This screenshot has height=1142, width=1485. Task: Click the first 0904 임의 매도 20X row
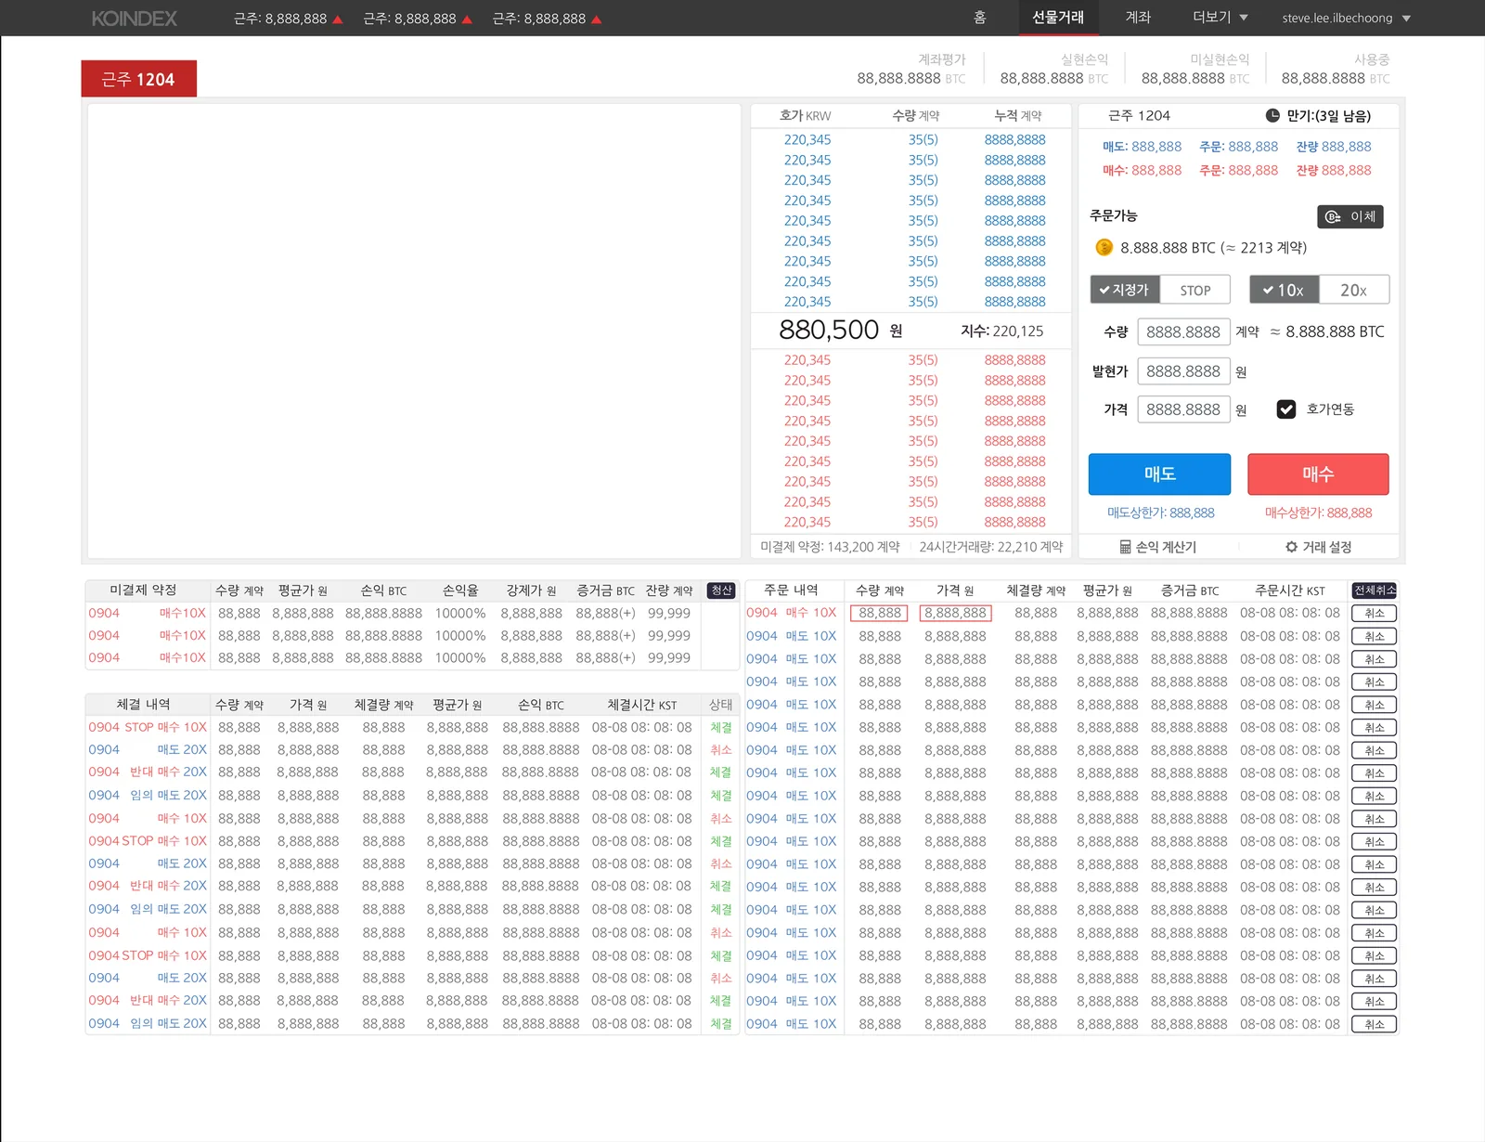click(x=412, y=795)
